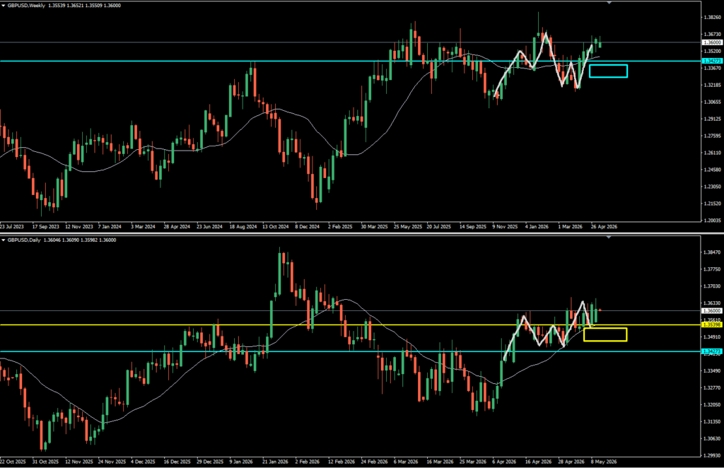Click the white 1.36000 price label on Daily chart
Viewport: 724px width, 468px height.
point(711,310)
